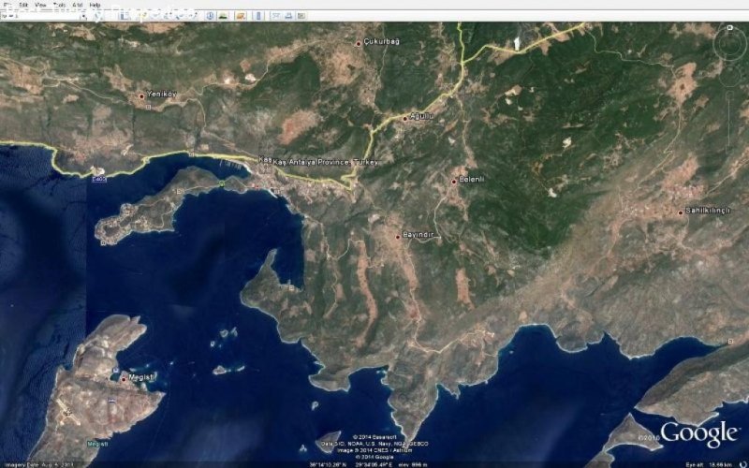The height and width of the screenshot is (468, 749).
Task: Click the North reset button on compass
Action: click(x=729, y=28)
